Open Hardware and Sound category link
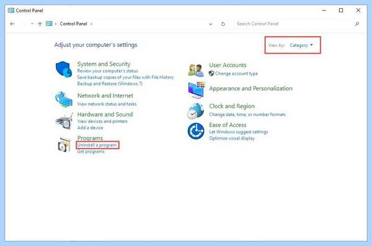Screen dimensions: 372x246 (x=105, y=115)
